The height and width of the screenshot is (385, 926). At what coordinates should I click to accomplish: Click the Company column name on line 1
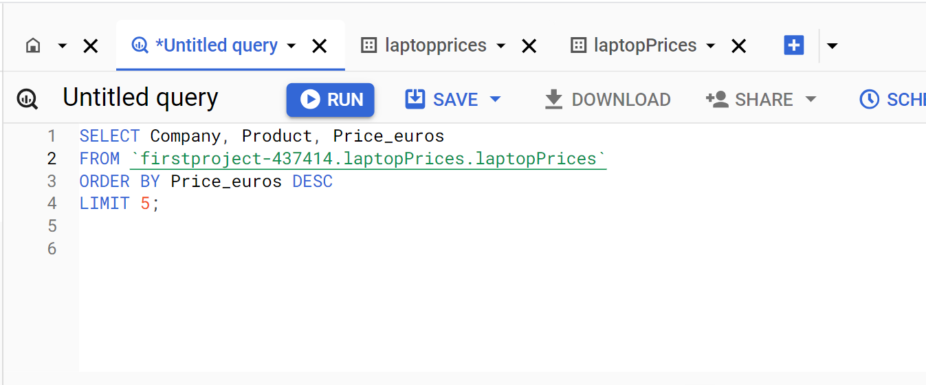186,136
